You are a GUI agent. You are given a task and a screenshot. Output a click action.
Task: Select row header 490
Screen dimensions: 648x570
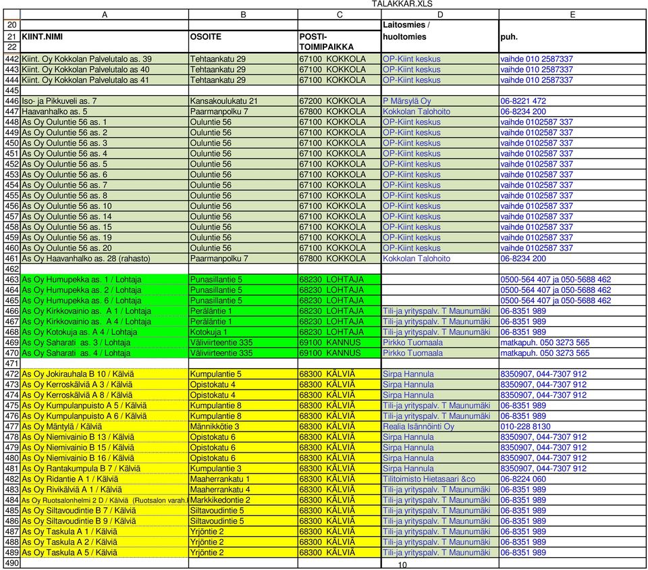12,563
